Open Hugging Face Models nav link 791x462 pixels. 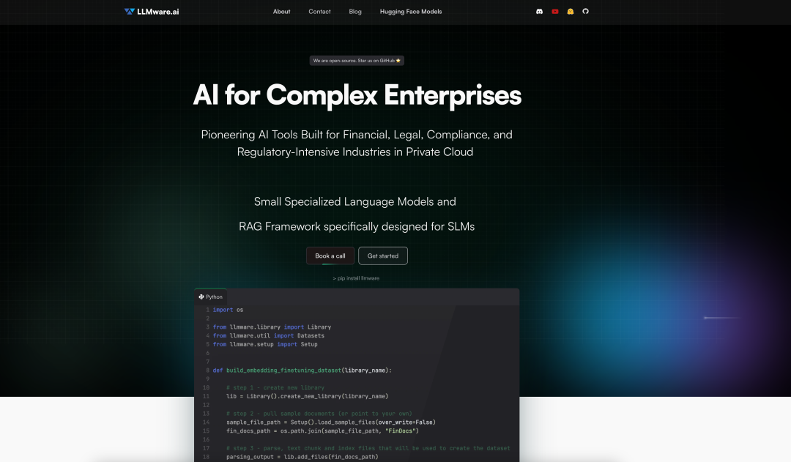click(x=411, y=12)
